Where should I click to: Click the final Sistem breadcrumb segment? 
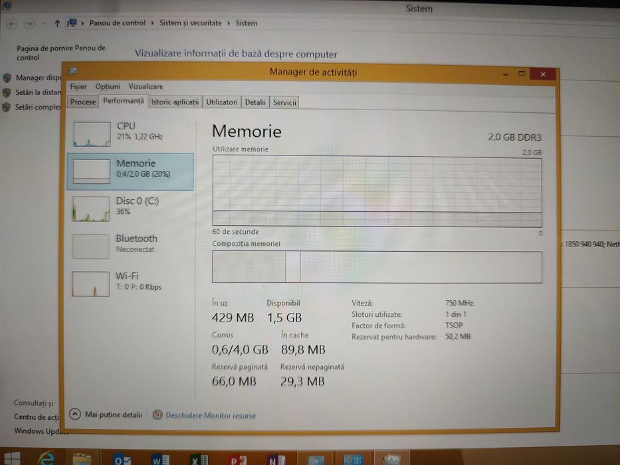(x=247, y=23)
